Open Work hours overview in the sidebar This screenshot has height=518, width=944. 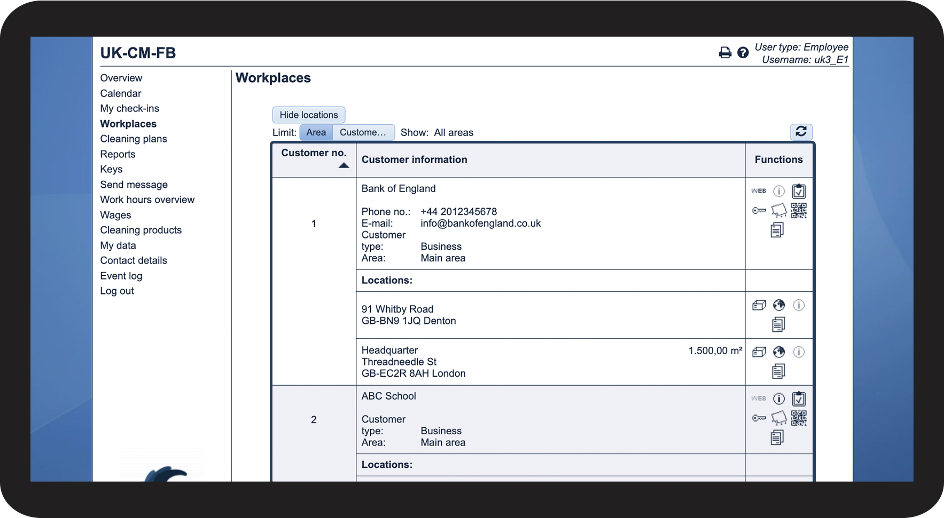(x=147, y=200)
